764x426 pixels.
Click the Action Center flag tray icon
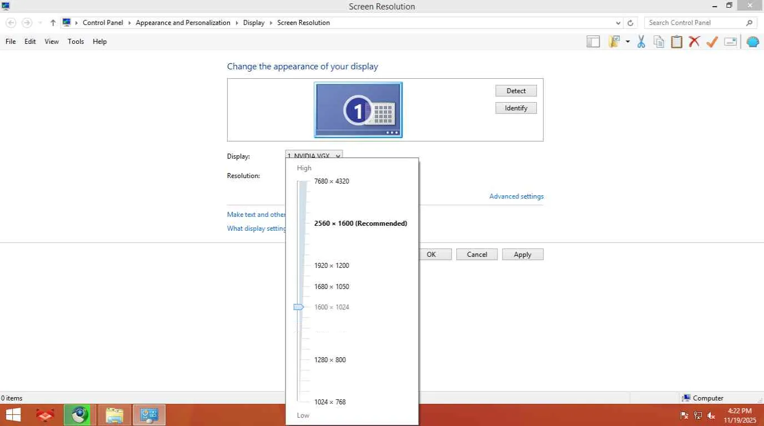685,415
